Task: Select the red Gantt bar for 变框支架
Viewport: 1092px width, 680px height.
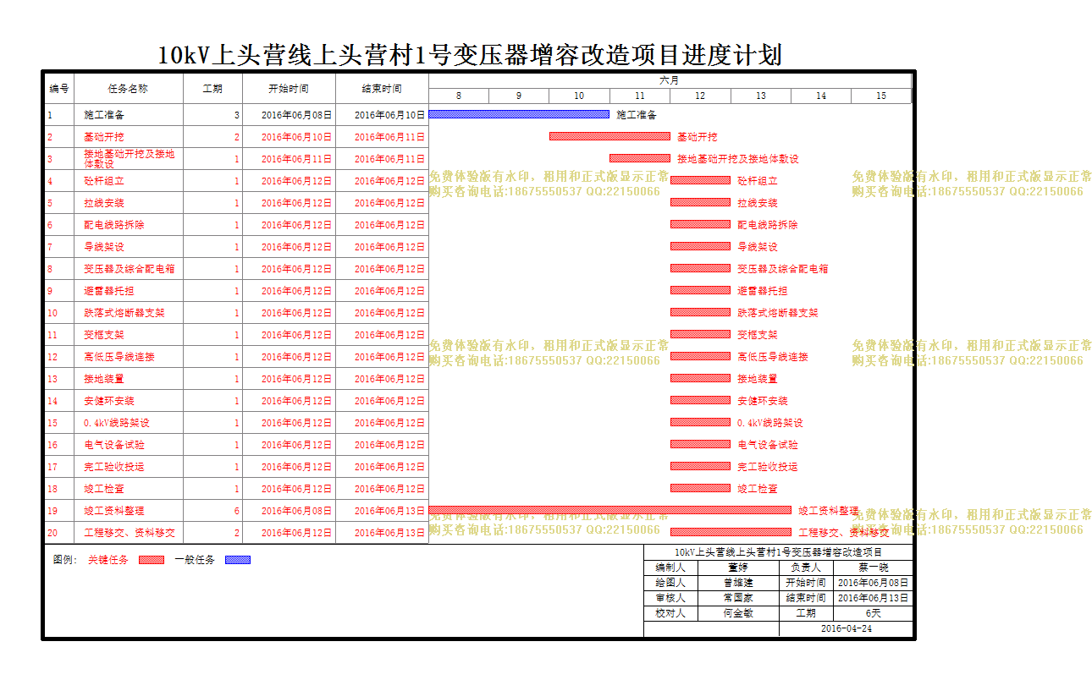Action: coord(700,334)
